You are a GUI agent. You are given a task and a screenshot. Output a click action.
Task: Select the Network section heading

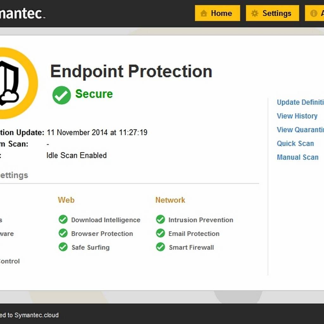(170, 200)
